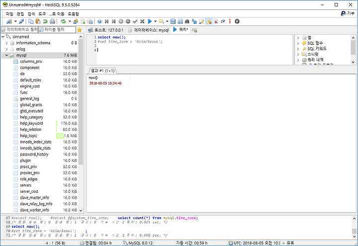Expand the SQL 키워드 helper node
The width and height of the screenshot is (358, 246).
[298, 49]
